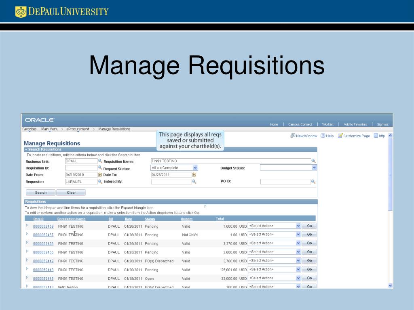Click the Business Unit input field
Image resolution: width=414 pixels, height=310 pixels.
[x=81, y=161]
